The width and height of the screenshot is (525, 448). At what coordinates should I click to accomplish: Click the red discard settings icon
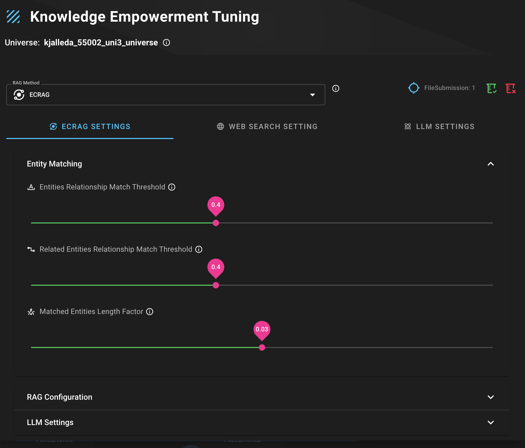[510, 88]
